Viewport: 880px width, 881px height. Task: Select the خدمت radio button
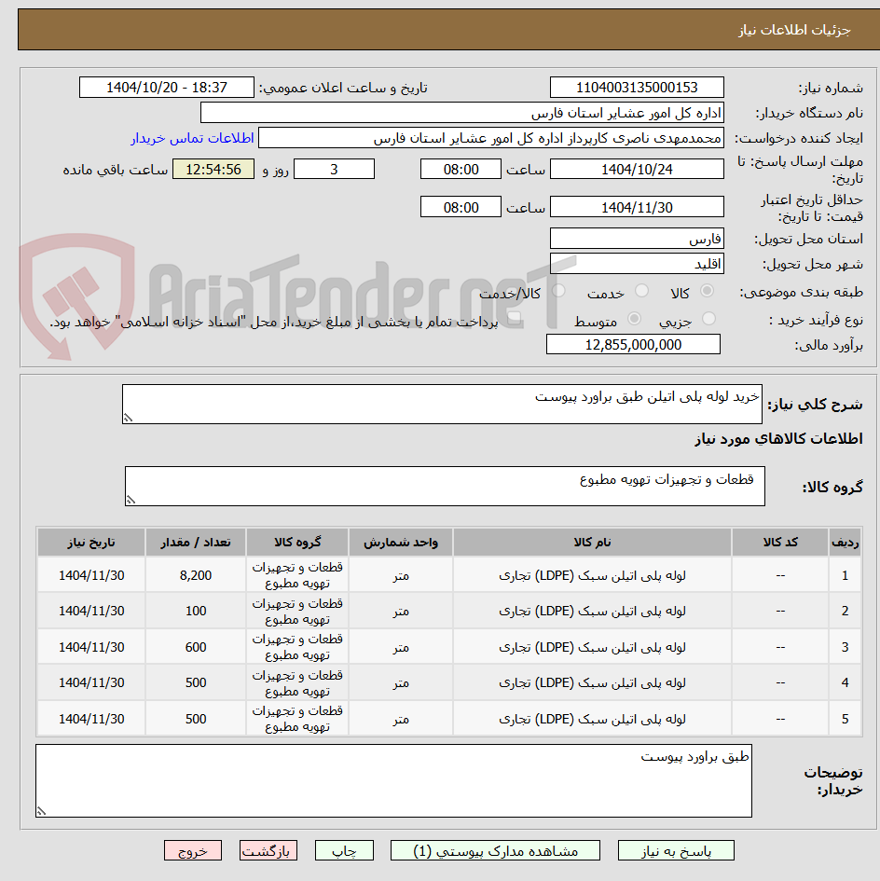(641, 291)
